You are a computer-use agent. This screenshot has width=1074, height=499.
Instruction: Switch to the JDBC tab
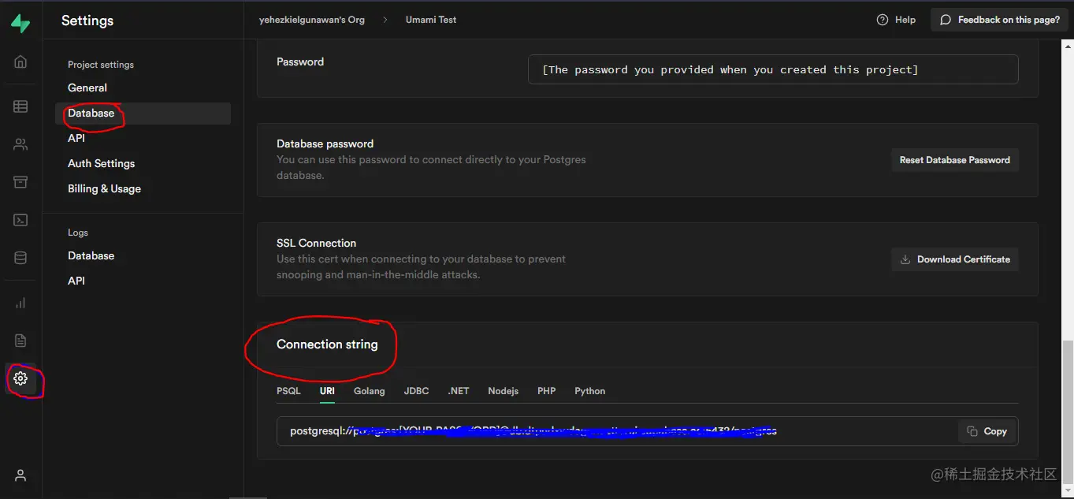click(416, 391)
